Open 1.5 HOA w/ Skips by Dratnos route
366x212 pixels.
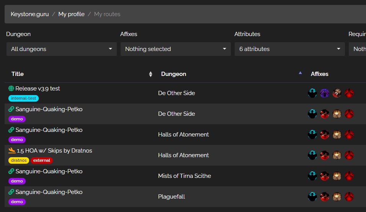54,151
